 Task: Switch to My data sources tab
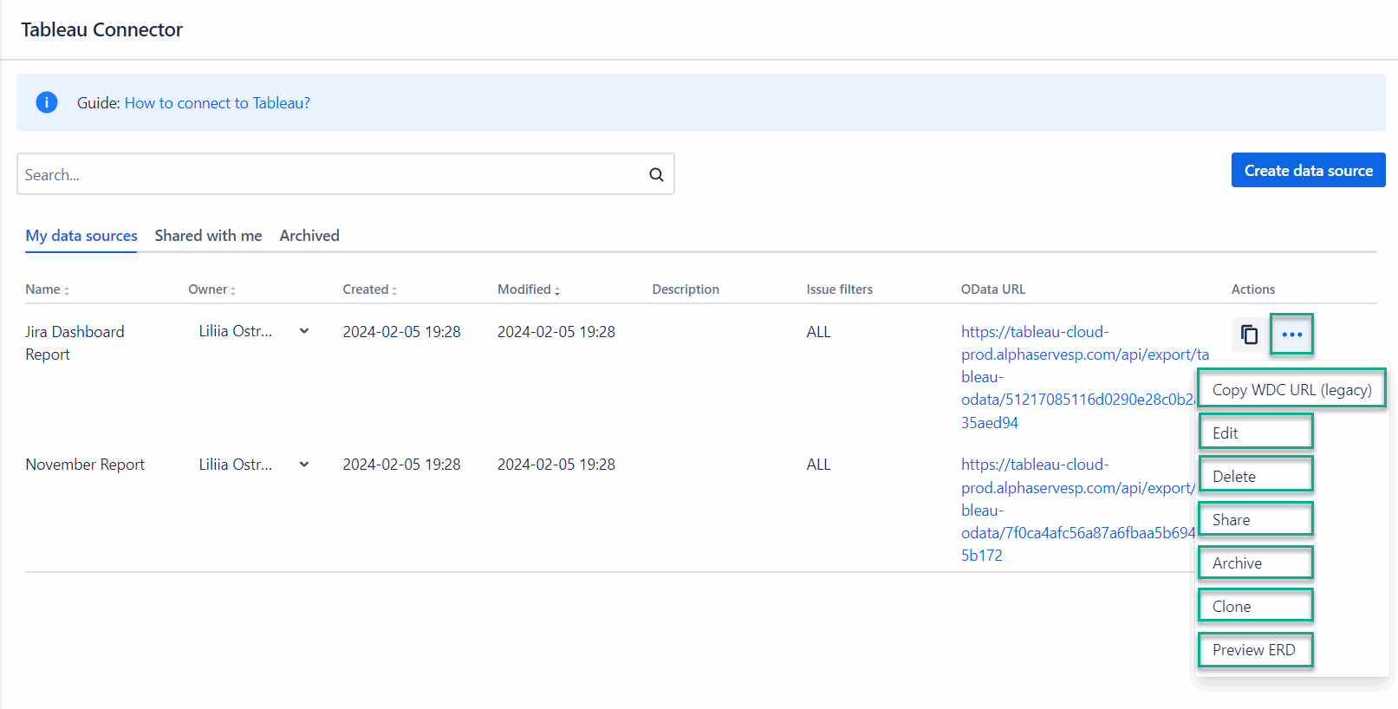click(81, 236)
